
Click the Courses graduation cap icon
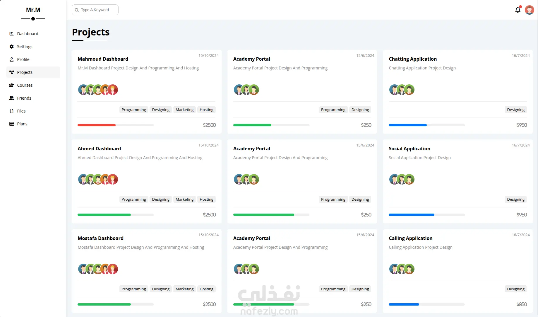(12, 85)
